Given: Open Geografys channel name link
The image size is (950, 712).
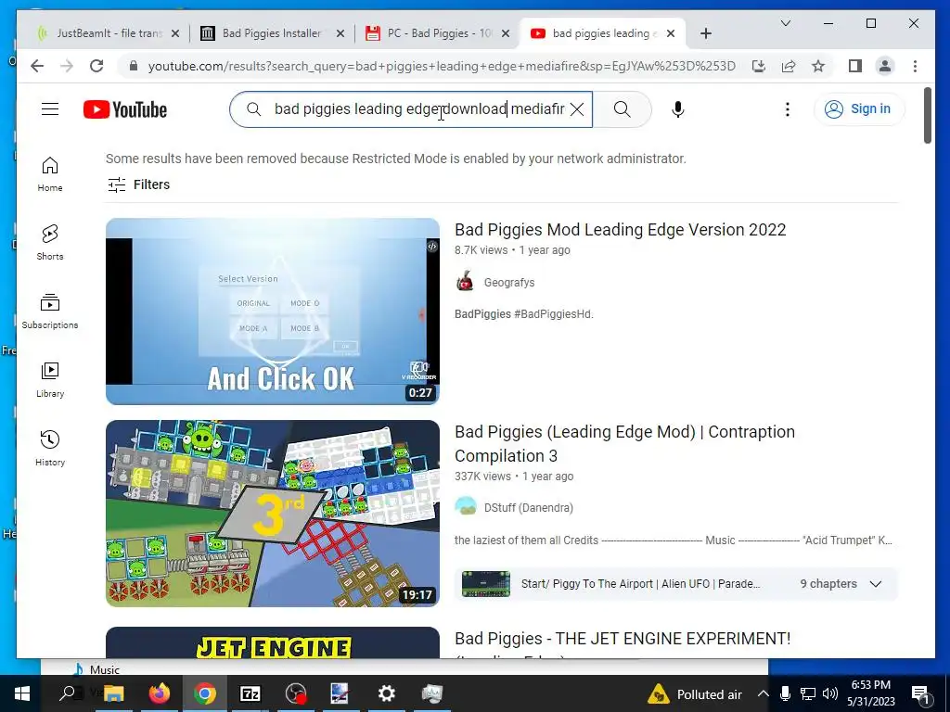Looking at the screenshot, I should (x=509, y=282).
